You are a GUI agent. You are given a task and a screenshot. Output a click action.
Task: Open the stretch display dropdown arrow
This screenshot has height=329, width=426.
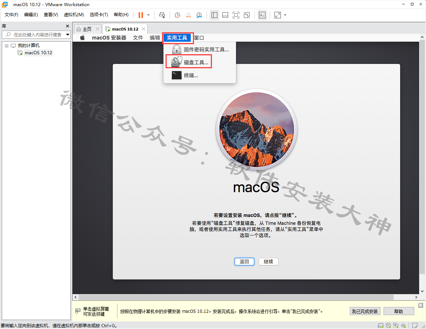(x=285, y=15)
